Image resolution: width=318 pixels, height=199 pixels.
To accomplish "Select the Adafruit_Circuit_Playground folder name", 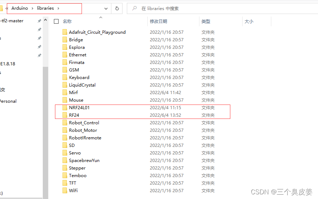I will click(x=97, y=32).
